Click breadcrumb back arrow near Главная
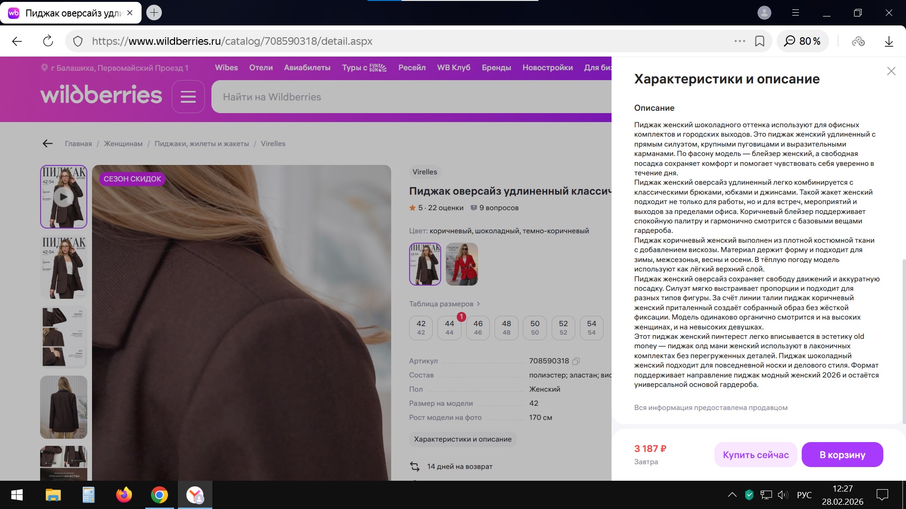This screenshot has height=509, width=906. coord(48,144)
